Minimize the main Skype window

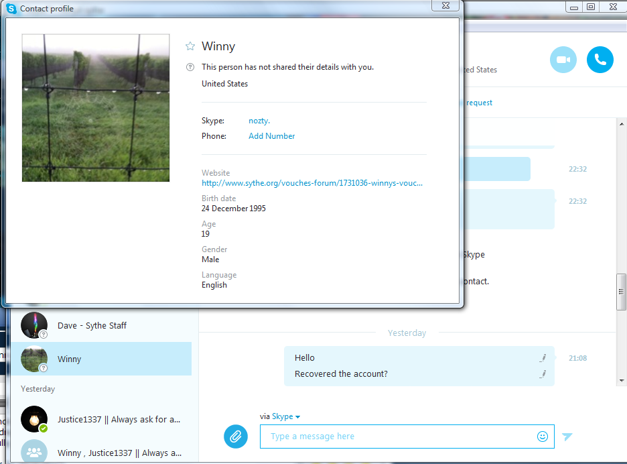pyautogui.click(x=574, y=7)
